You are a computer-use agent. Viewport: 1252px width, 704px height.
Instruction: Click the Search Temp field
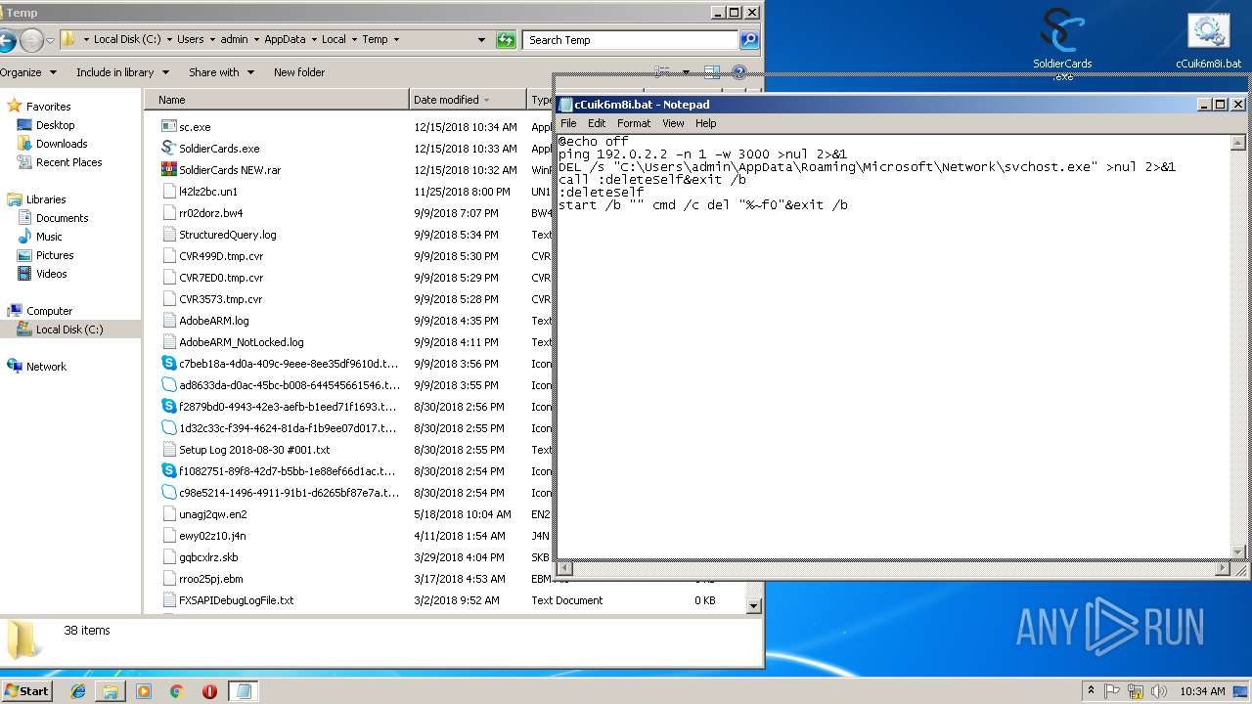coord(631,40)
